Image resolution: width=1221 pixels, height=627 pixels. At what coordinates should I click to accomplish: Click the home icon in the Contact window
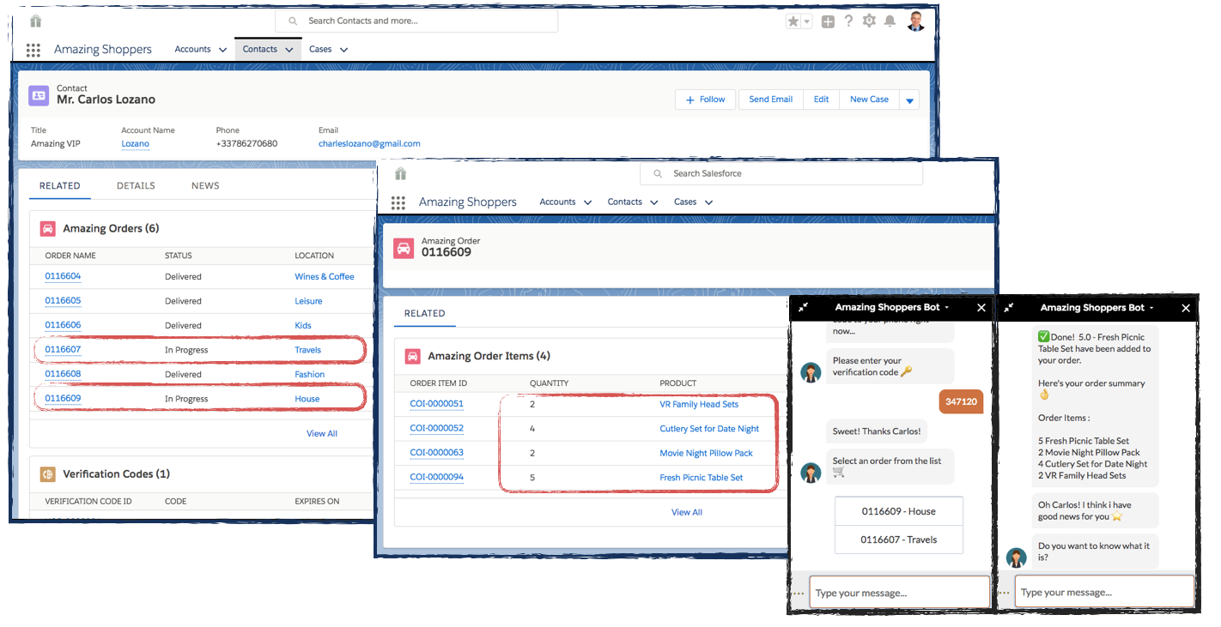tap(35, 21)
